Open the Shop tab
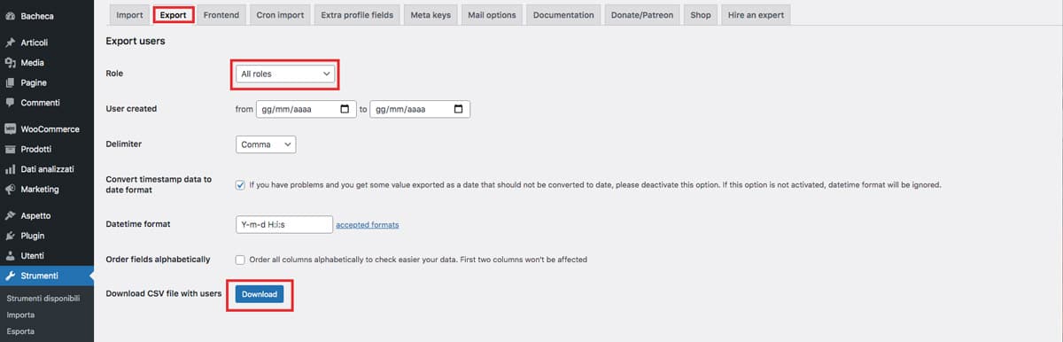The width and height of the screenshot is (1063, 342). pyautogui.click(x=701, y=15)
